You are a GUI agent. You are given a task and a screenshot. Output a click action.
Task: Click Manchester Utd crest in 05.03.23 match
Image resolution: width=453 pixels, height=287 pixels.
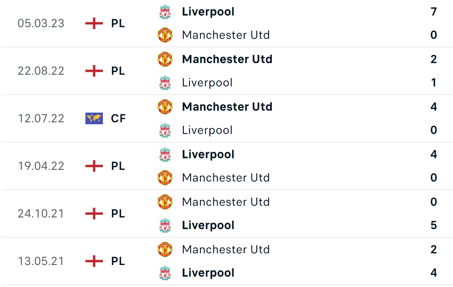tap(165, 35)
